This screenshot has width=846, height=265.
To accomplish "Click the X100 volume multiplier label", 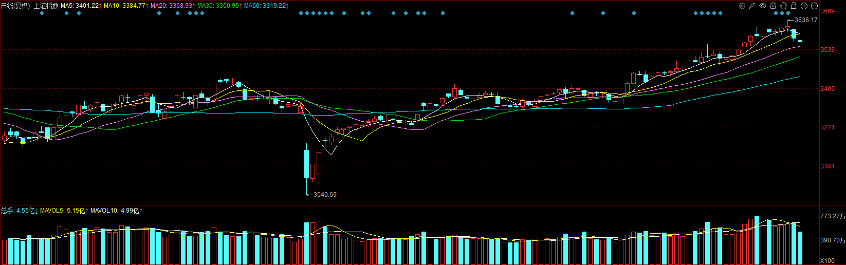I will coord(827,261).
